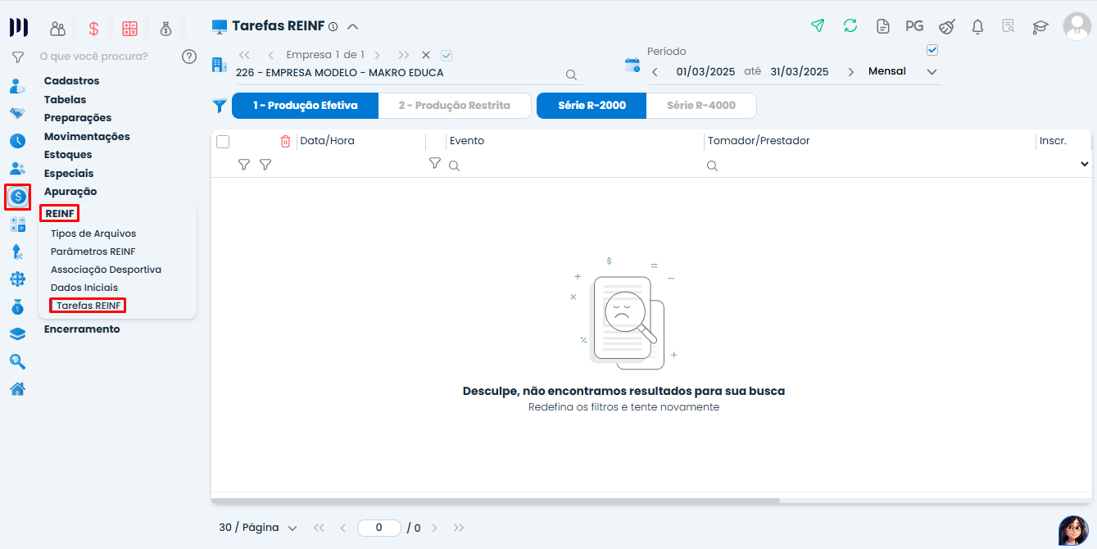Open Parâmetros REINF menu item

(93, 252)
